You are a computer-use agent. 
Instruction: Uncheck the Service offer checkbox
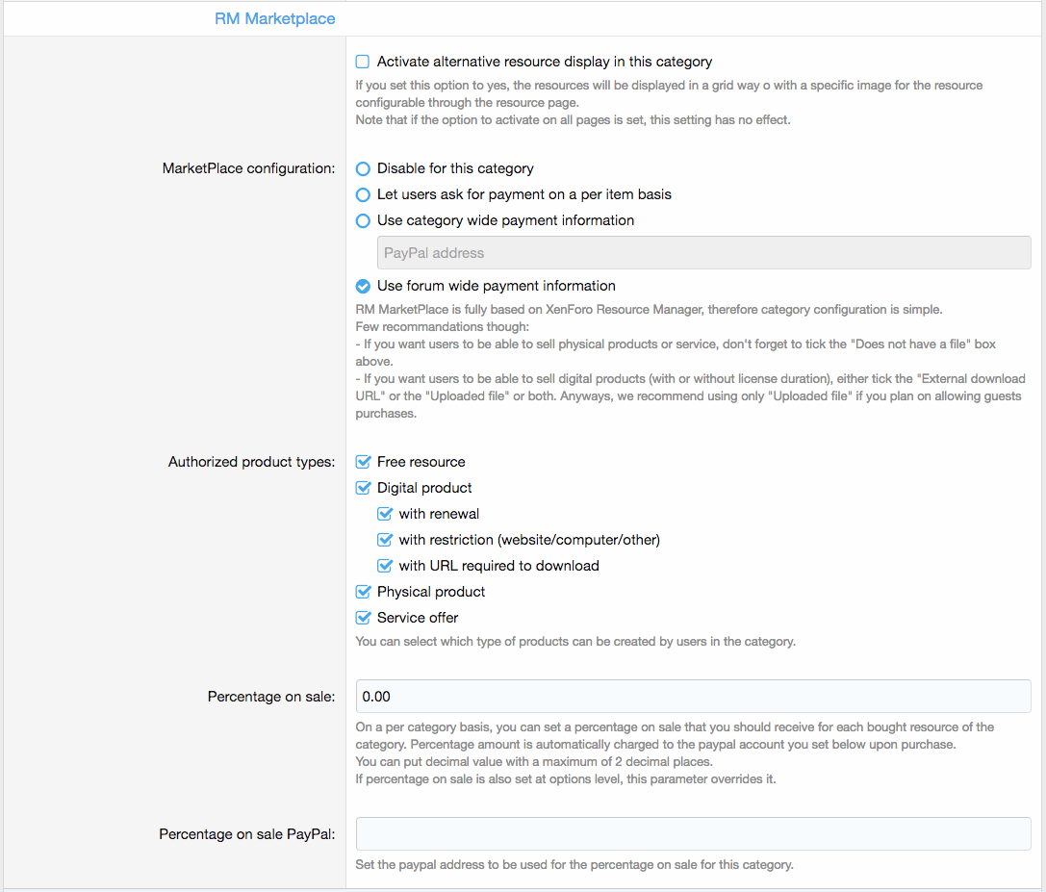363,618
